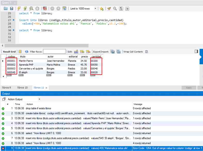This screenshot has height=151, width=203.
Task: Delete selected rows with the Edit toolbar icon
Action: click(x=88, y=52)
